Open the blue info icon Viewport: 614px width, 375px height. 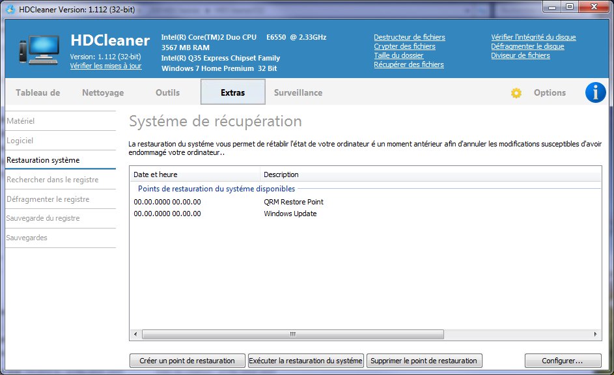click(x=595, y=92)
